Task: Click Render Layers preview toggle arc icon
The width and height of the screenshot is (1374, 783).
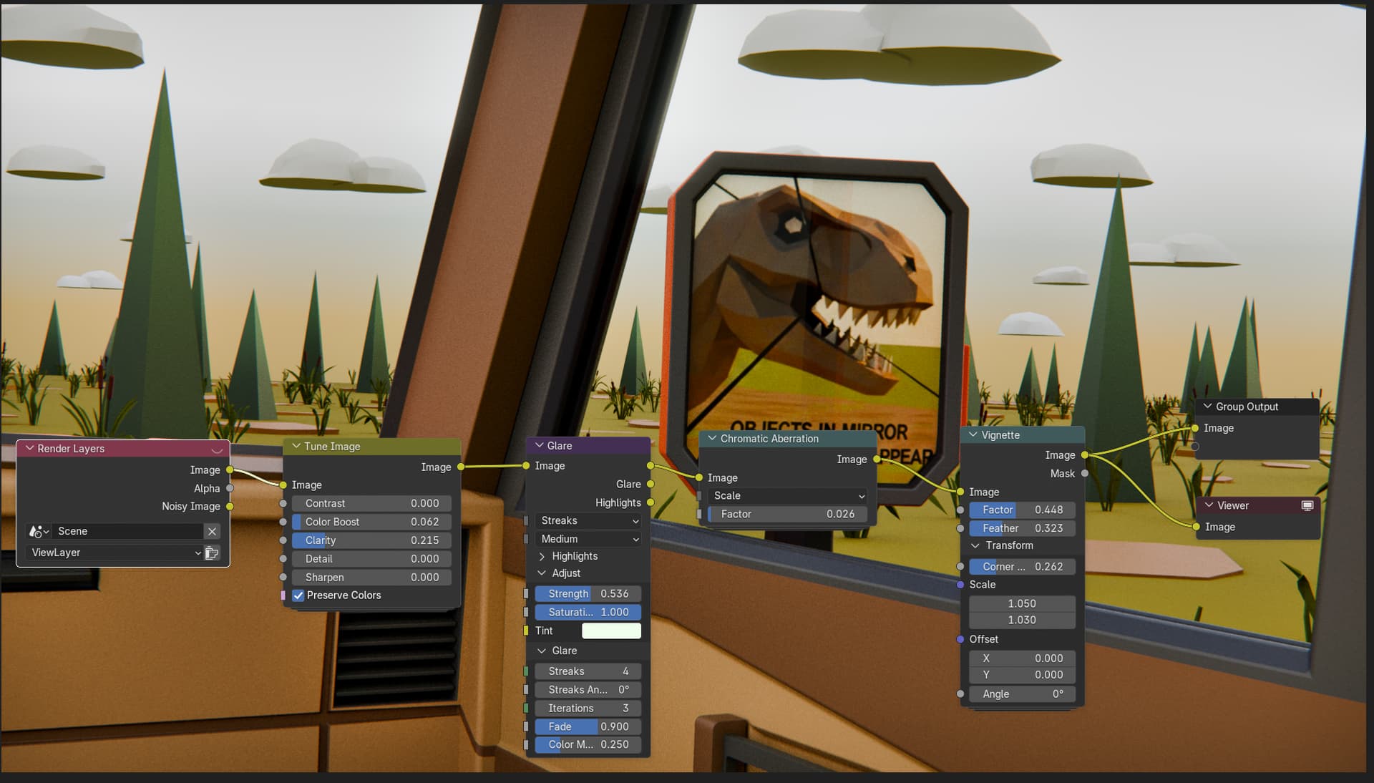Action: point(217,449)
